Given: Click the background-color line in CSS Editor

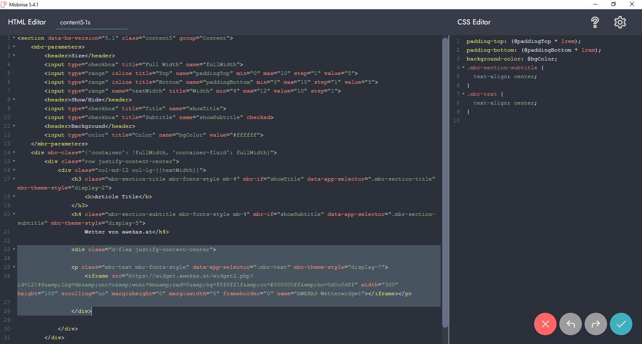Looking at the screenshot, I should [x=512, y=59].
